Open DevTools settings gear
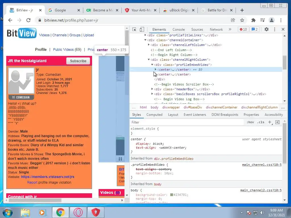This screenshot has height=218, width=291. pyautogui.click(x=267, y=29)
